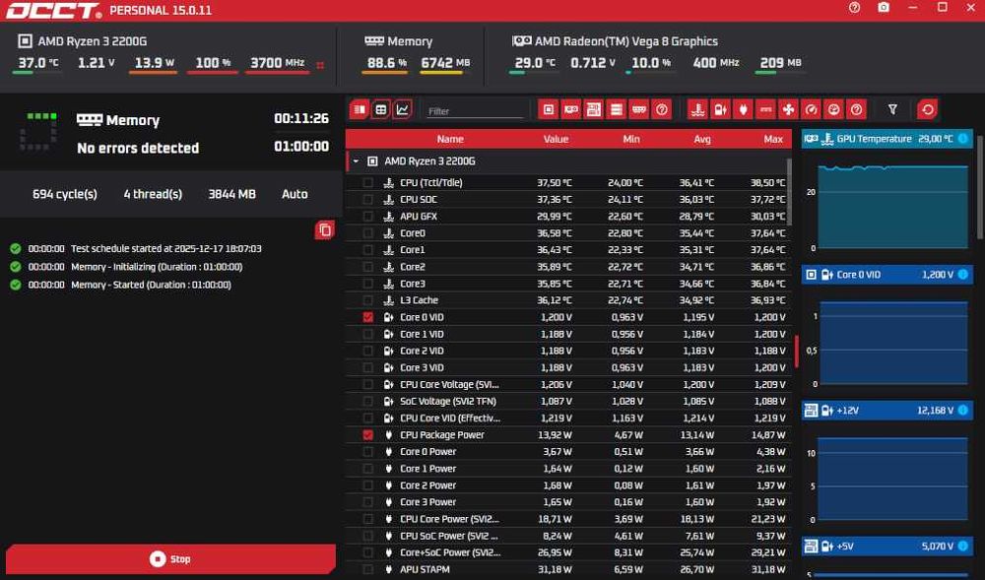Sort by the Name column header
The image size is (985, 580).
coord(450,139)
